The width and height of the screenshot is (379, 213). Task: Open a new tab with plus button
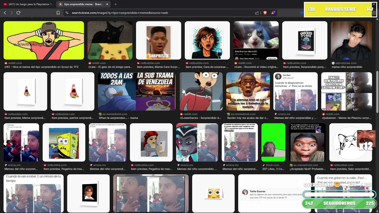click(115, 4)
